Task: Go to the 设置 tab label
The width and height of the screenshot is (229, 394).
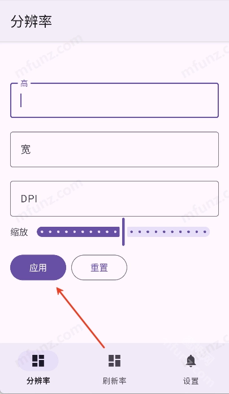Action: pos(191,381)
